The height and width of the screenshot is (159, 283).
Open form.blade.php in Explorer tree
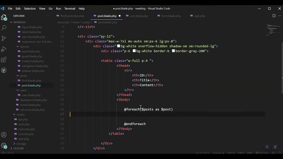(x=31, y=80)
